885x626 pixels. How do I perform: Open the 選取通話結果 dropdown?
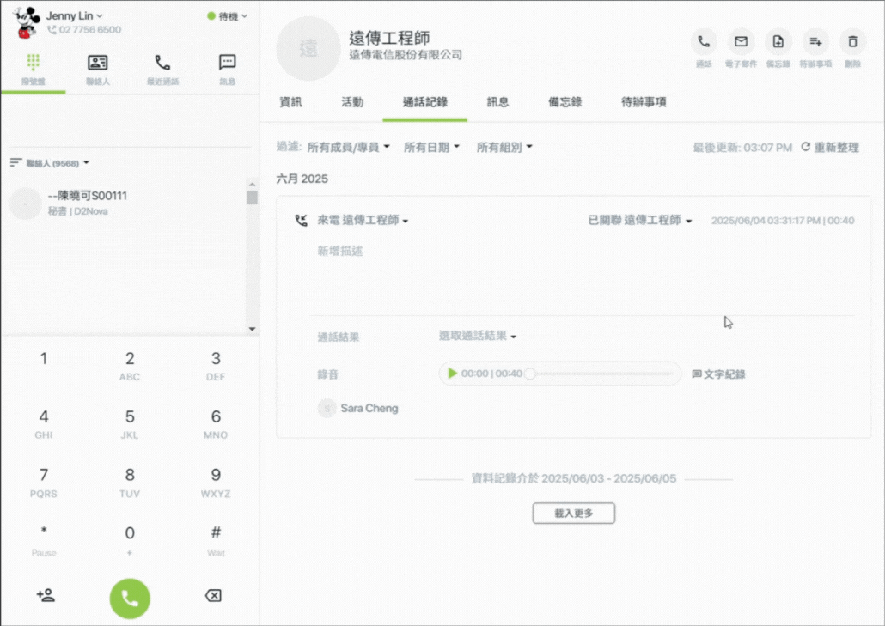[x=478, y=336]
